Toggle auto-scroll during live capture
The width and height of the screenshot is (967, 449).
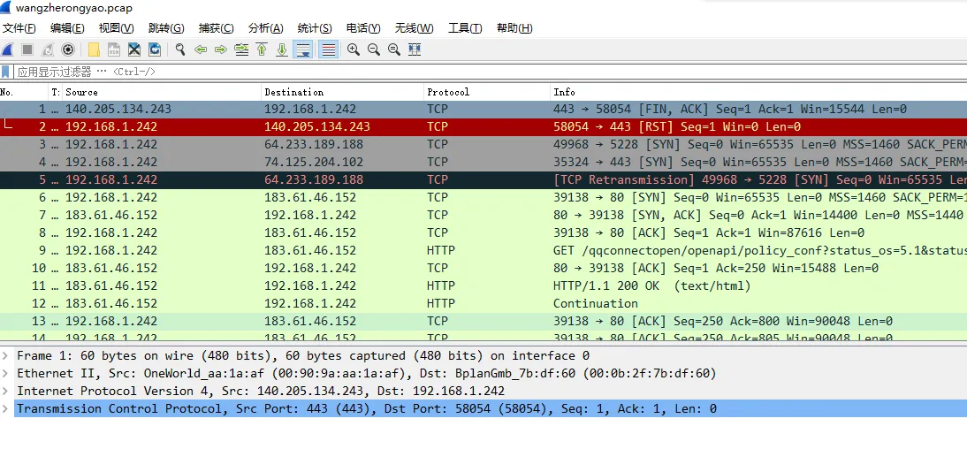coord(303,50)
